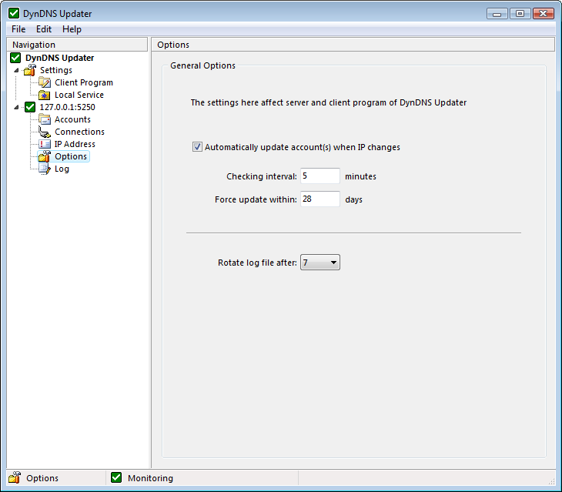The image size is (562, 492).
Task: Collapse the 127.0.0.1:5250 server node
Action: click(17, 107)
